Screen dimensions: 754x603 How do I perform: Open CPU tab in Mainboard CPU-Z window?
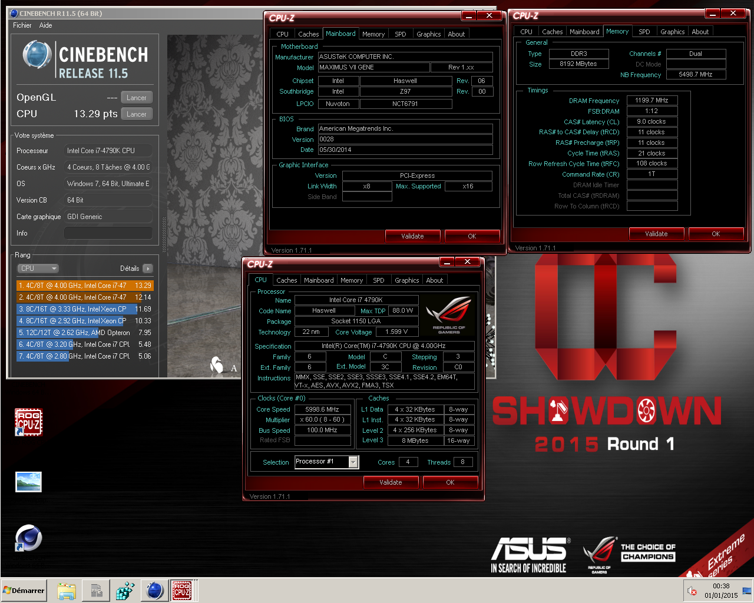point(283,34)
